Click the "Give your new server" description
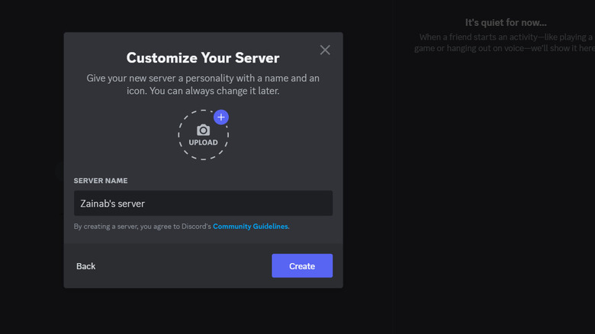The height and width of the screenshot is (334, 595). pyautogui.click(x=203, y=79)
